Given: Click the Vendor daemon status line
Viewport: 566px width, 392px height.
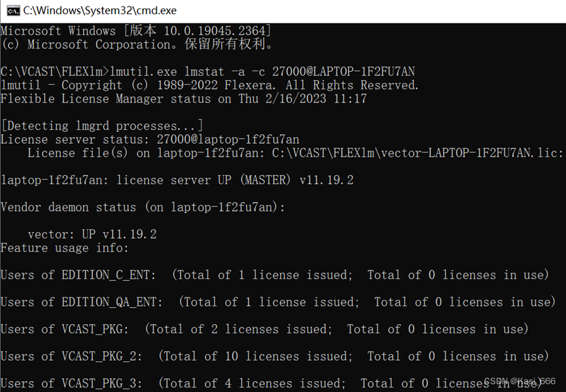Looking at the screenshot, I should pyautogui.click(x=143, y=207).
